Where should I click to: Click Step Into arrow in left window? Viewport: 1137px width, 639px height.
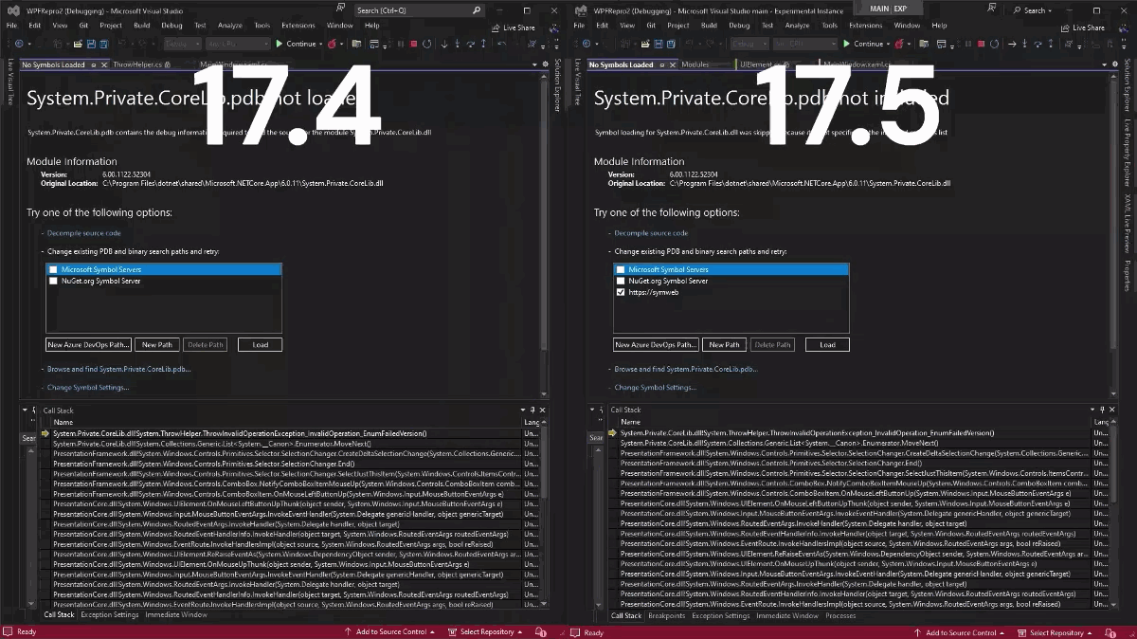(457, 44)
